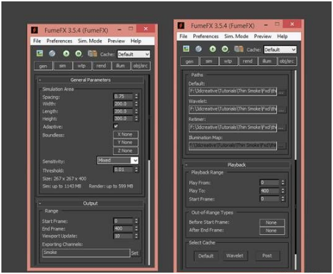Click the Playback Start Frame spinner arrows
The width and height of the screenshot is (333, 274).
coord(283,199)
